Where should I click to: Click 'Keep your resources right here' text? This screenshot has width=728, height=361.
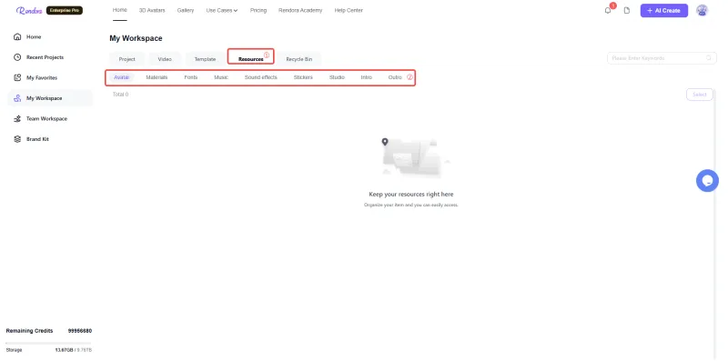(411, 195)
